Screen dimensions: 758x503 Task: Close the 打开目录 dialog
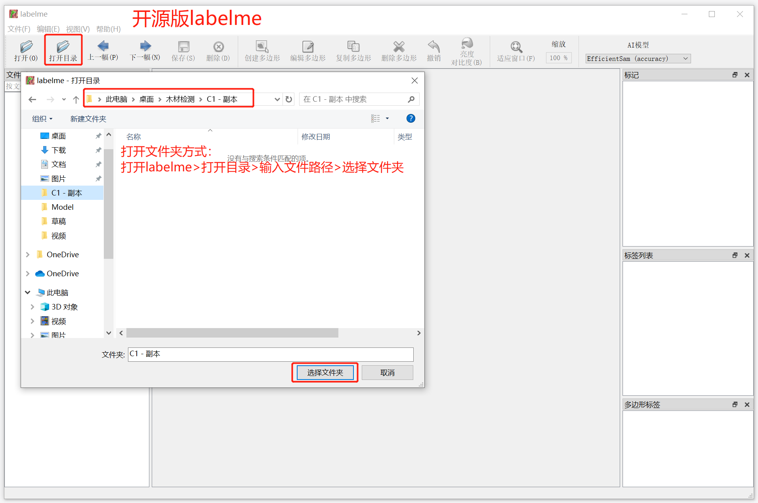coord(414,80)
